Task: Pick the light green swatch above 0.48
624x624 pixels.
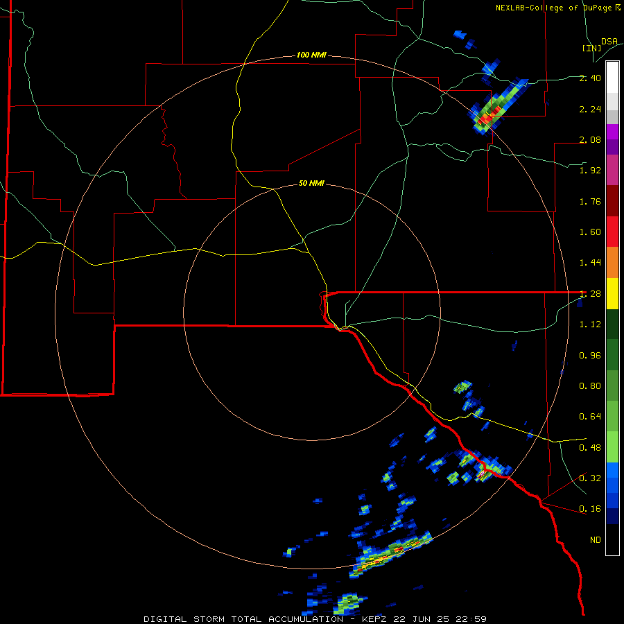Action: [x=612, y=447]
